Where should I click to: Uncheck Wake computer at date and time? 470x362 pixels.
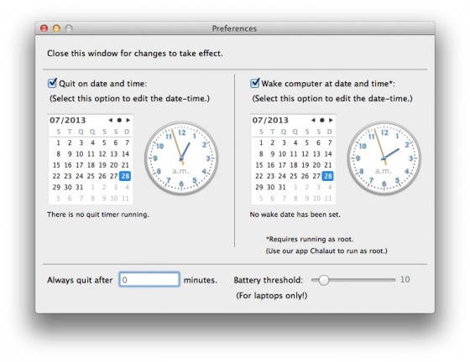255,83
